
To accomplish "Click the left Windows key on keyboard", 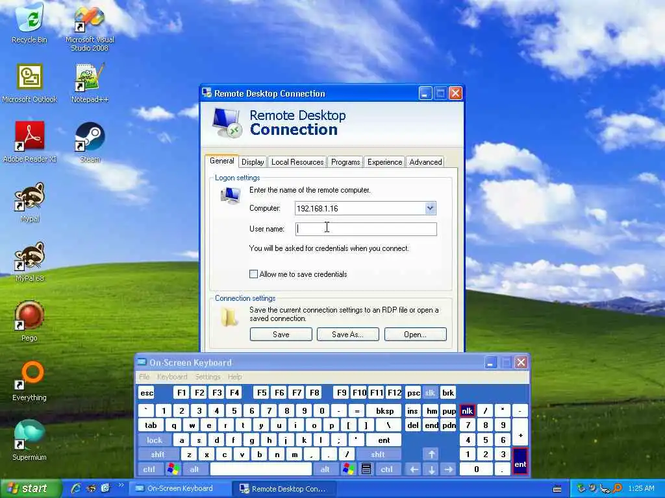I will (x=173, y=469).
